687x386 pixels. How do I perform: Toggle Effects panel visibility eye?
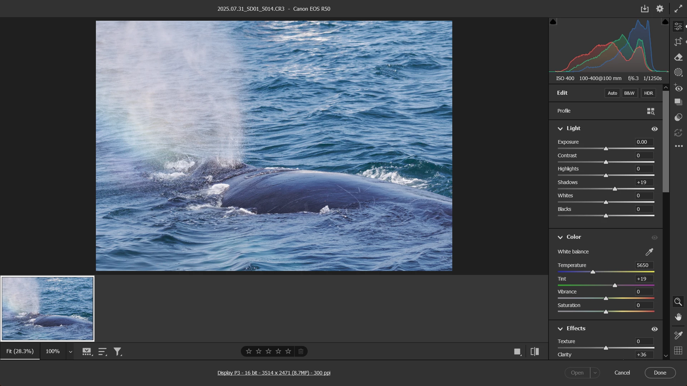(654, 329)
